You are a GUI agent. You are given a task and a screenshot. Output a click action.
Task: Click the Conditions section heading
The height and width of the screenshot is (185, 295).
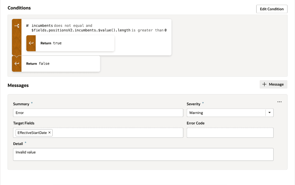pos(19,8)
